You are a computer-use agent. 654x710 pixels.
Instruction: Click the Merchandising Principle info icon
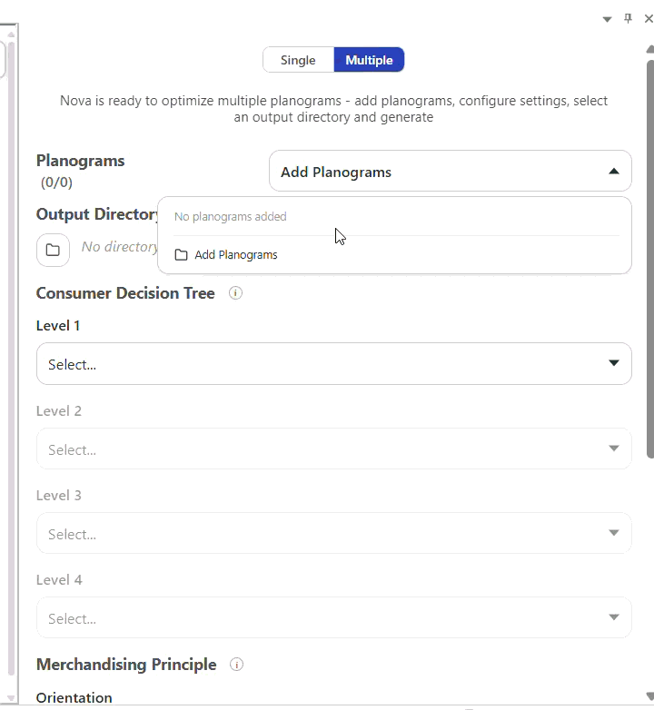point(237,665)
